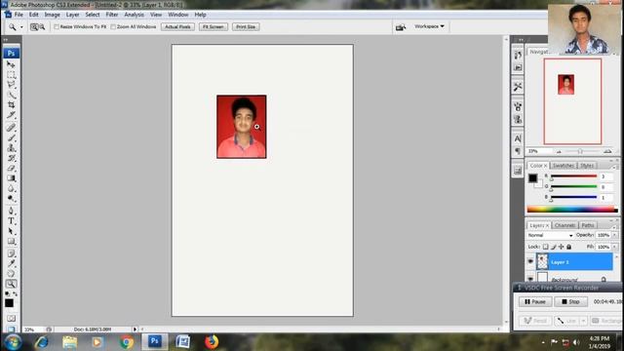Select the Crop tool
This screenshot has height=351, width=624.
[x=11, y=104]
